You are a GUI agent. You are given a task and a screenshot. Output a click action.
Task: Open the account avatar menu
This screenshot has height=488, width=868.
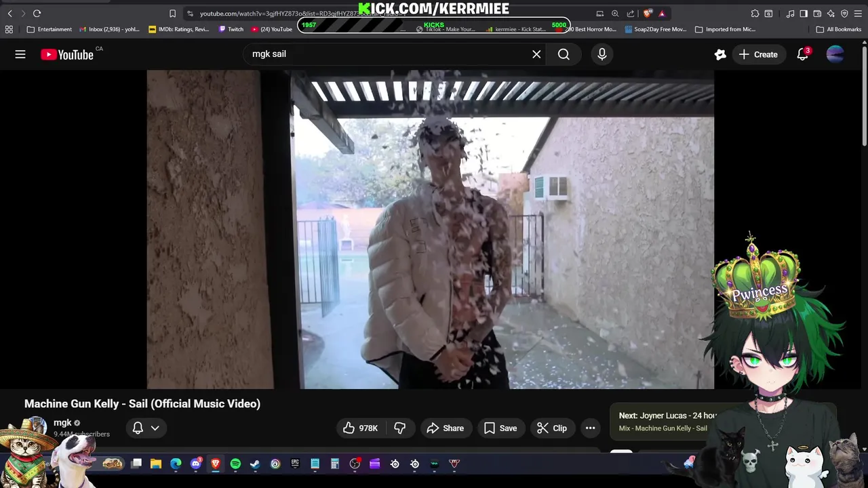coord(835,54)
